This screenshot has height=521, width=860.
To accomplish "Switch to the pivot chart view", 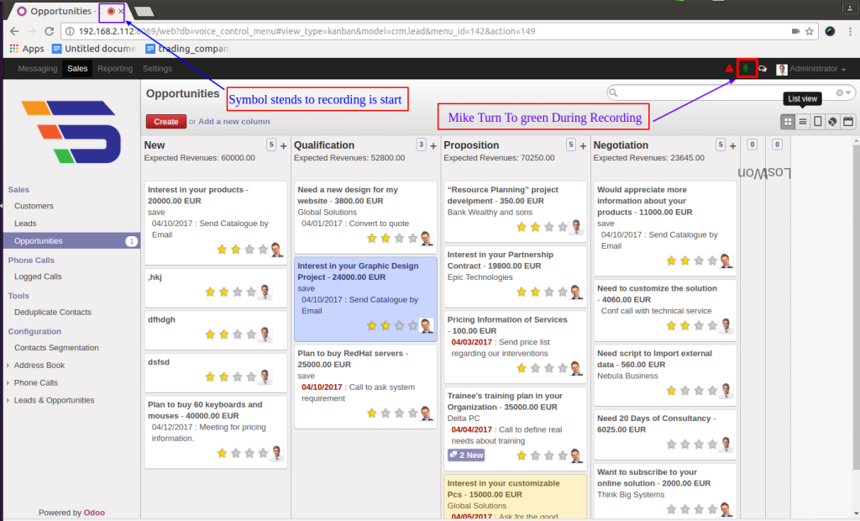I will (831, 122).
